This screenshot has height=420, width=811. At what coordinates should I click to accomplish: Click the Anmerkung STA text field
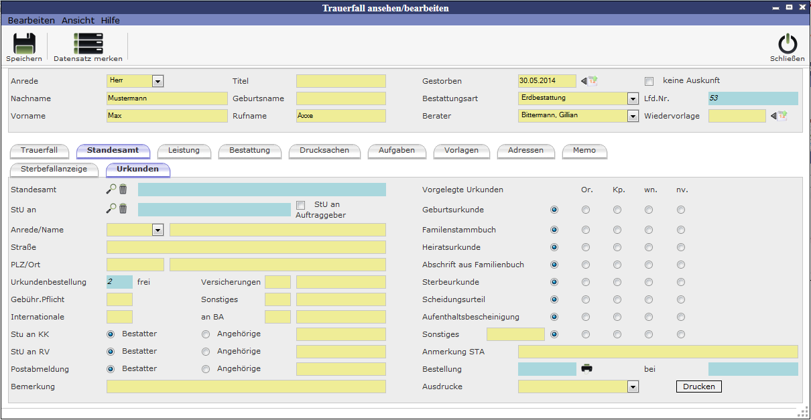coord(658,352)
